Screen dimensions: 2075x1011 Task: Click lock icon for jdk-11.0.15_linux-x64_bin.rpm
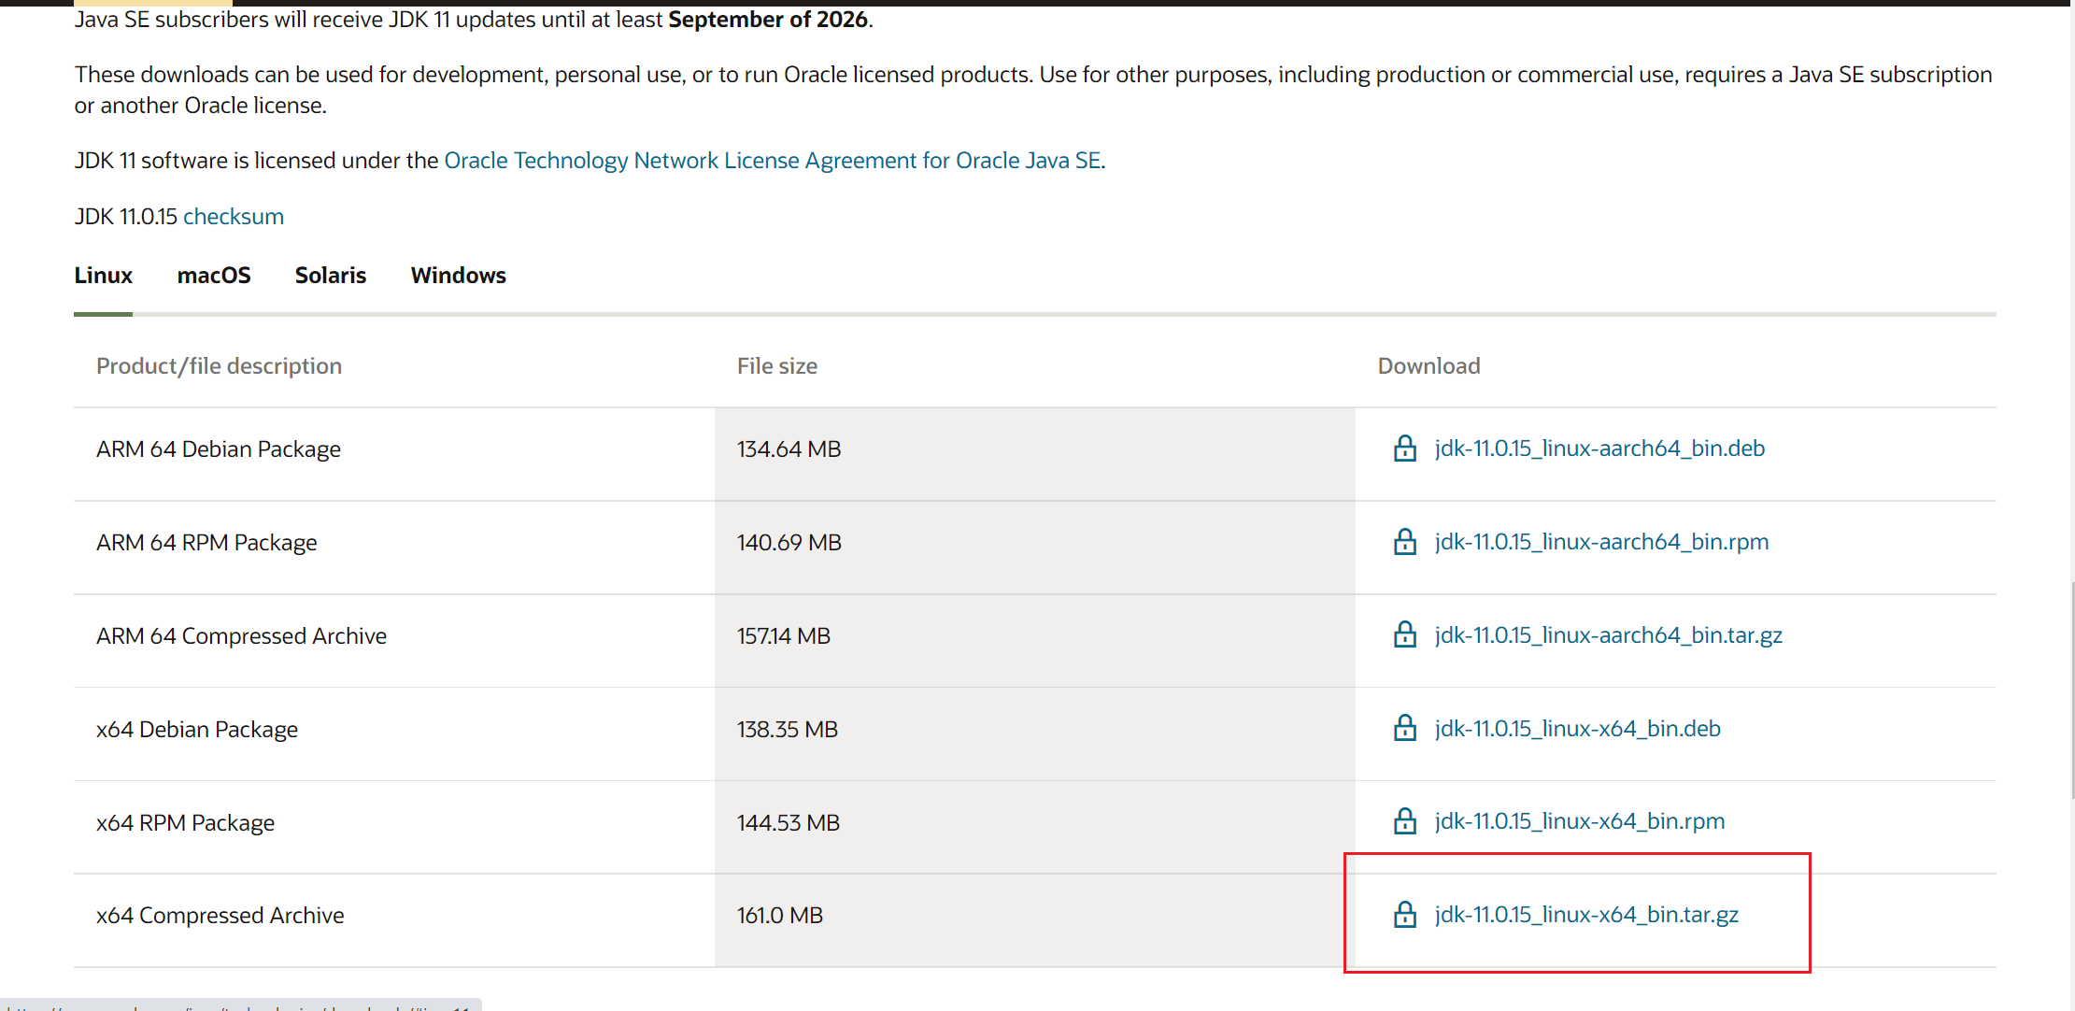[1404, 821]
